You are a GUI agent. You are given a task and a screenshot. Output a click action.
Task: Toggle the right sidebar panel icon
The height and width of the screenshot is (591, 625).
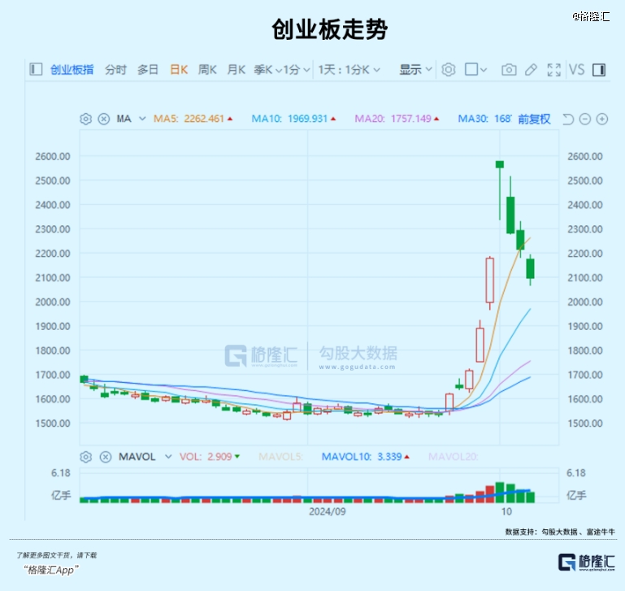coord(599,70)
